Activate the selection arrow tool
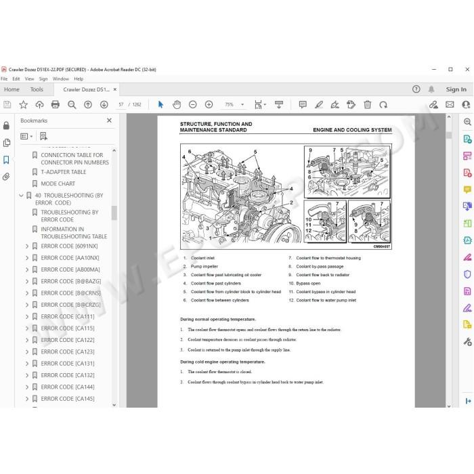This screenshot has height=474, width=474. (x=160, y=104)
